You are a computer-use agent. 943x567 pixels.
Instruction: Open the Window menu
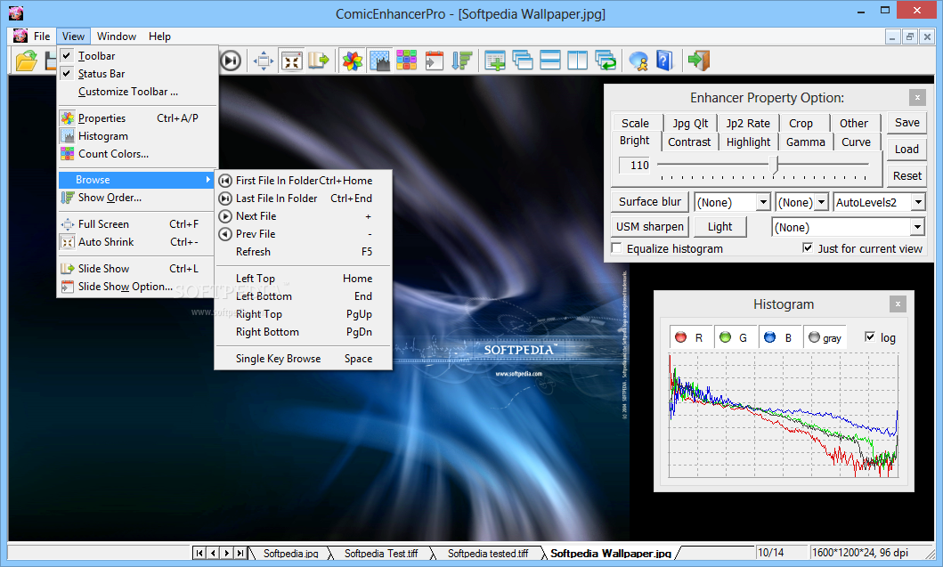117,36
